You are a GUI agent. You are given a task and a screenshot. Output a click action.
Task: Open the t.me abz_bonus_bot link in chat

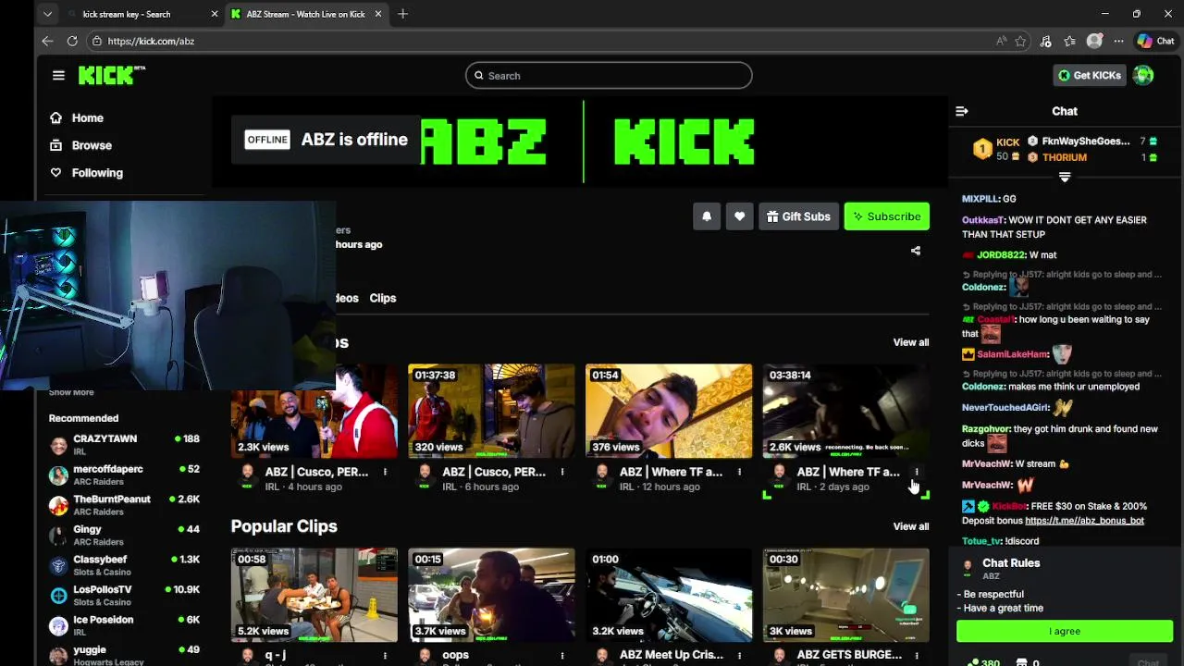point(1084,521)
